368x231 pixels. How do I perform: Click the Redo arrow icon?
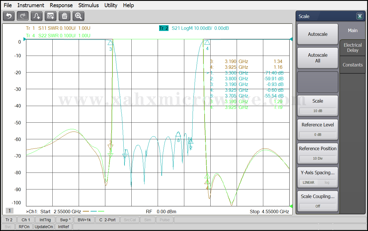pos(23,16)
